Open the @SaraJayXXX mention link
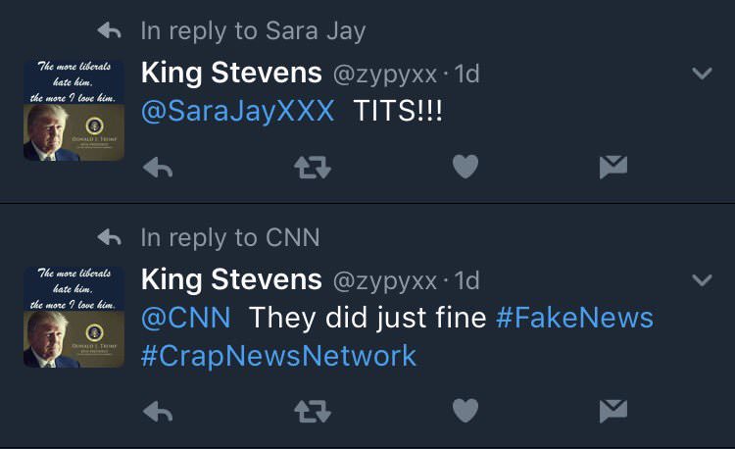 pos(238,112)
